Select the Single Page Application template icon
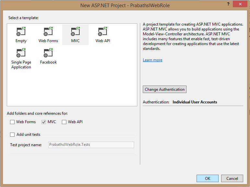The width and height of the screenshot is (250, 187). coord(21,53)
